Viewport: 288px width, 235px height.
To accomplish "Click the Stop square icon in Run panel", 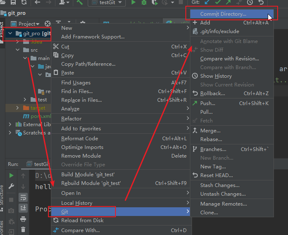I will click(11, 199).
